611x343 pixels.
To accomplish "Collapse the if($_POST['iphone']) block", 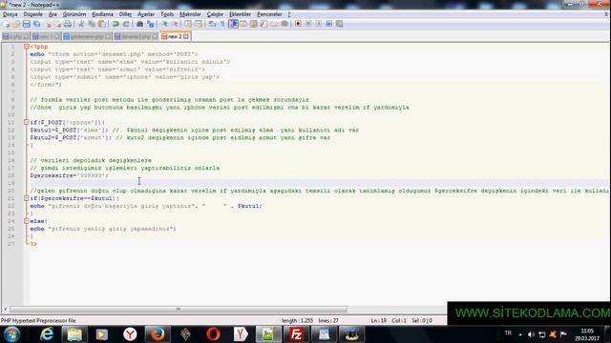I will tap(27, 123).
